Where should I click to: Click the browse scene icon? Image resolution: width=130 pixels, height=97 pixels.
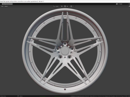117,4
